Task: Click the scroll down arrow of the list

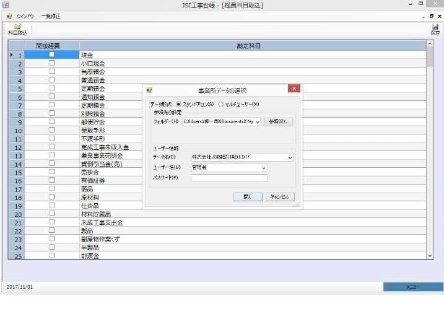Action: (x=430, y=255)
